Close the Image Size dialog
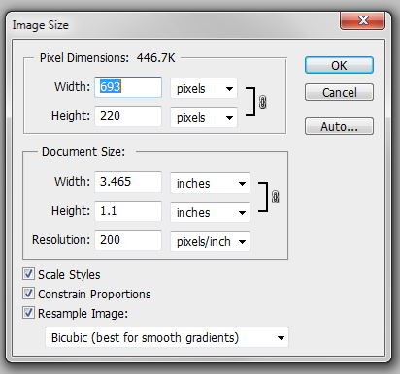This screenshot has width=400, height=374. click(x=362, y=20)
